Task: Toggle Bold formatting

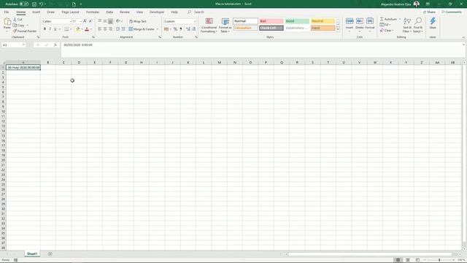Action: pyautogui.click(x=45, y=29)
